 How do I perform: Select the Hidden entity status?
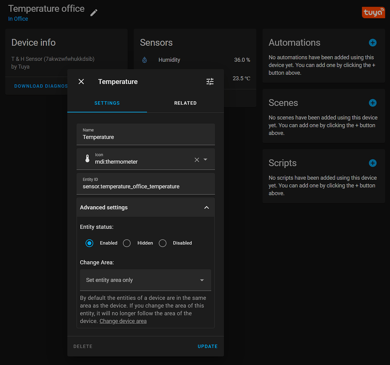(127, 243)
